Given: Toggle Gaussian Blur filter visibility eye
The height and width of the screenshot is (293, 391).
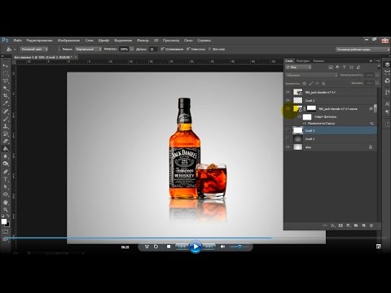Looking at the screenshot, I should coord(305,124).
